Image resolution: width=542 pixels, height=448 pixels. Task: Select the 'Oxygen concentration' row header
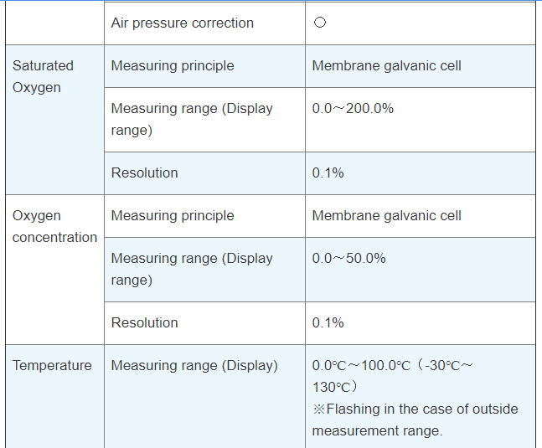(54, 226)
